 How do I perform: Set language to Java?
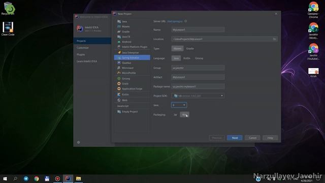tap(176, 58)
